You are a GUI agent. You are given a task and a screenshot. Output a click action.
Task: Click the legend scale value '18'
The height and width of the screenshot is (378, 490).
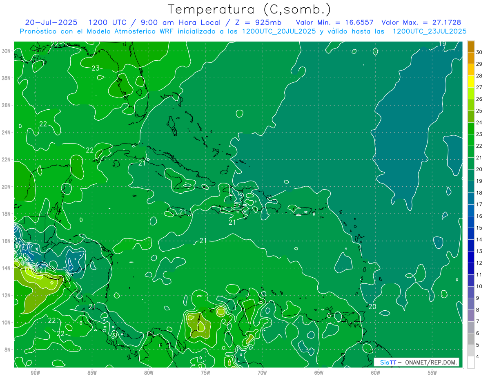(479, 193)
